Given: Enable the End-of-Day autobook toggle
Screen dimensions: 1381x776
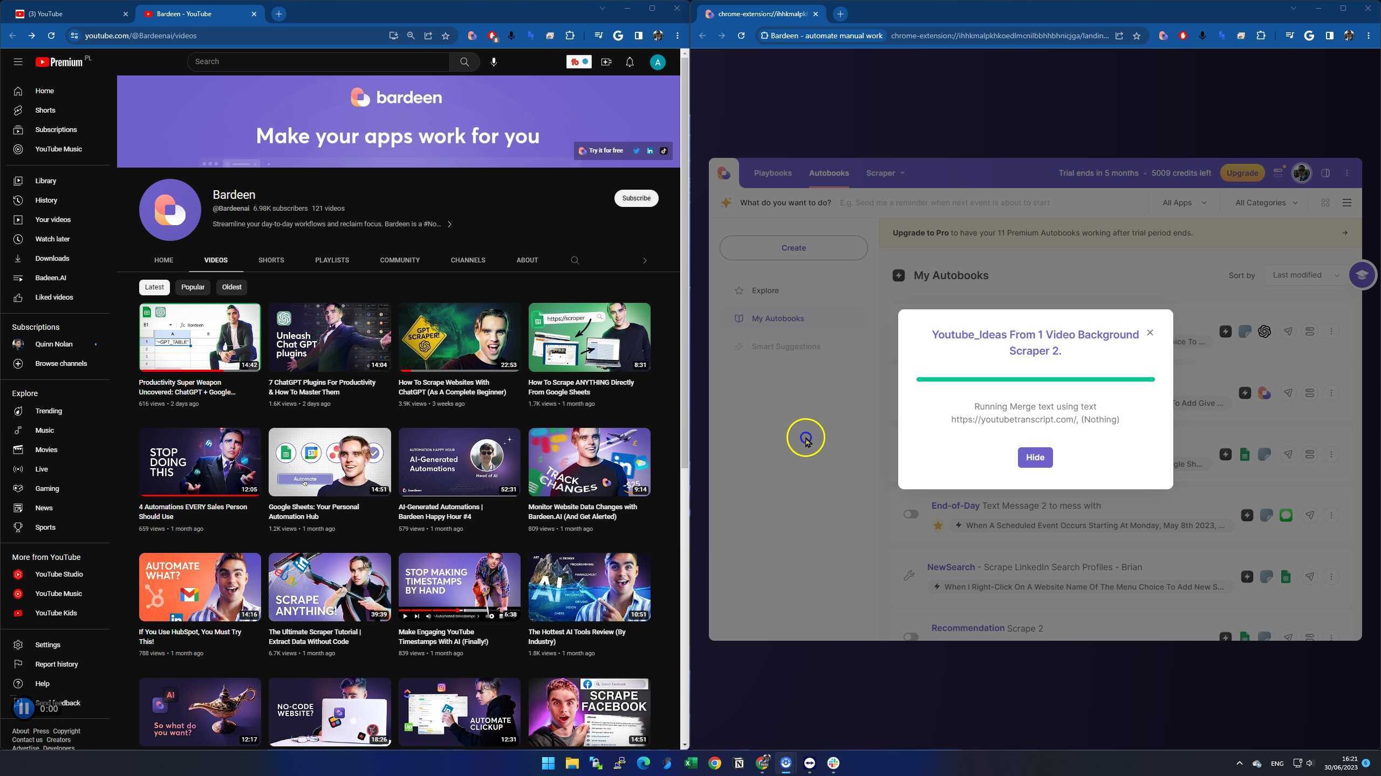Looking at the screenshot, I should [910, 514].
